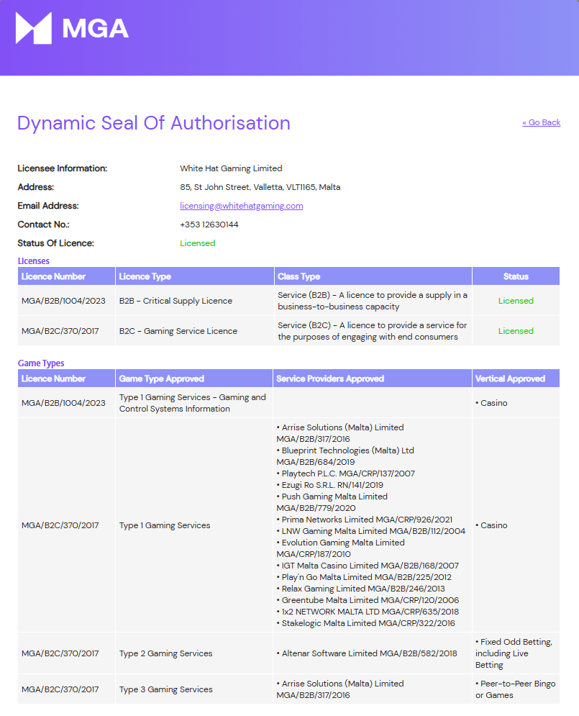Click the Push Gaming Malta Limited entry
This screenshot has width=579, height=716.
tap(332, 502)
